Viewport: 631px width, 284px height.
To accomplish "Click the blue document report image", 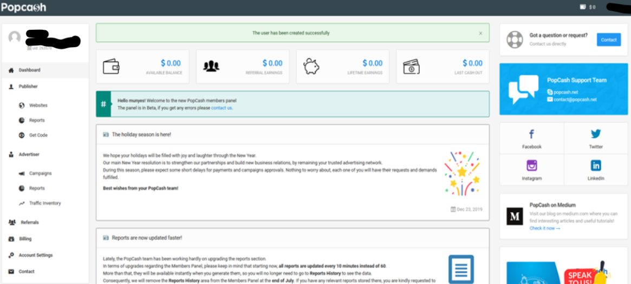I will (461, 269).
